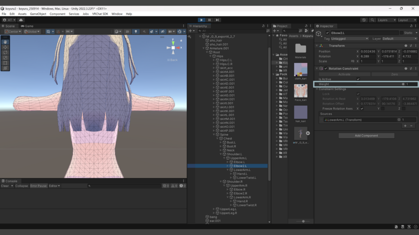Select the Hand tool in Scene view

click(x=5, y=42)
